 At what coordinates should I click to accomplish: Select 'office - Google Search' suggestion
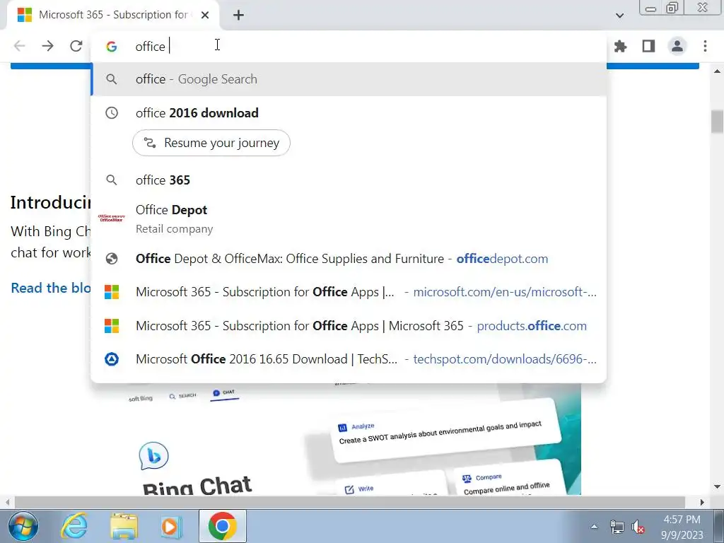coord(349,79)
